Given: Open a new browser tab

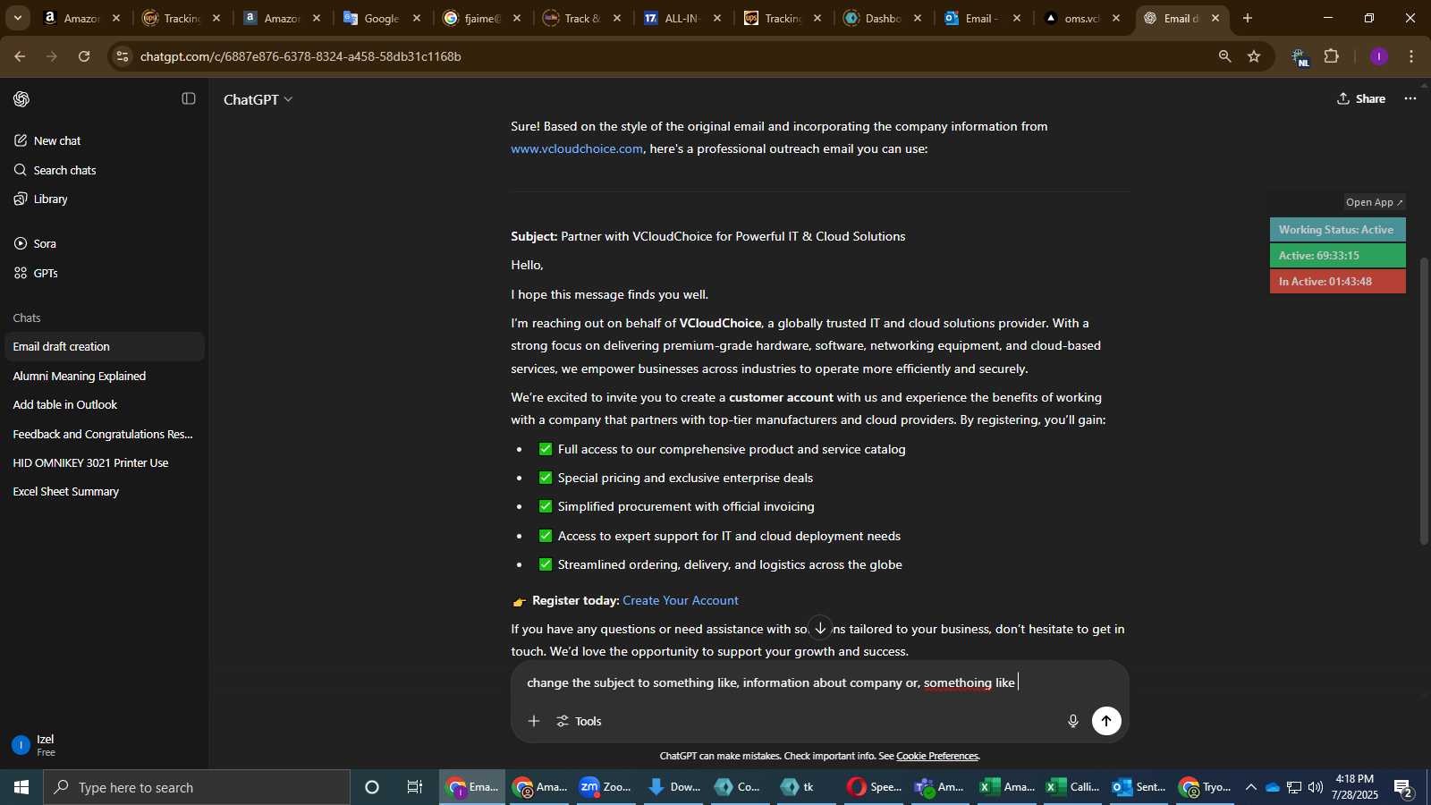Looking at the screenshot, I should coord(1248,18).
